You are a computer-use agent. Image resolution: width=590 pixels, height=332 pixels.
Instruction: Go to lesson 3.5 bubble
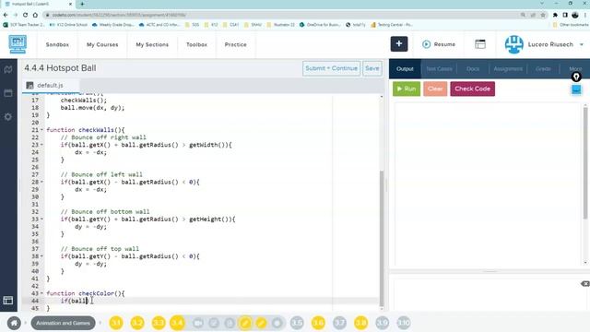click(297, 323)
